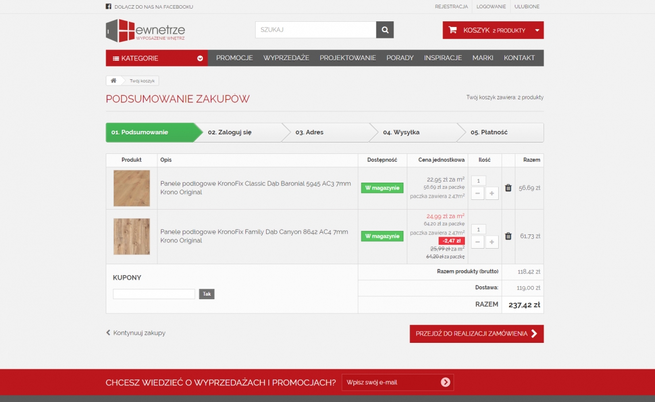The width and height of the screenshot is (655, 402).
Task: Decrease quantity of Dąb Canyon panels
Action: click(477, 242)
